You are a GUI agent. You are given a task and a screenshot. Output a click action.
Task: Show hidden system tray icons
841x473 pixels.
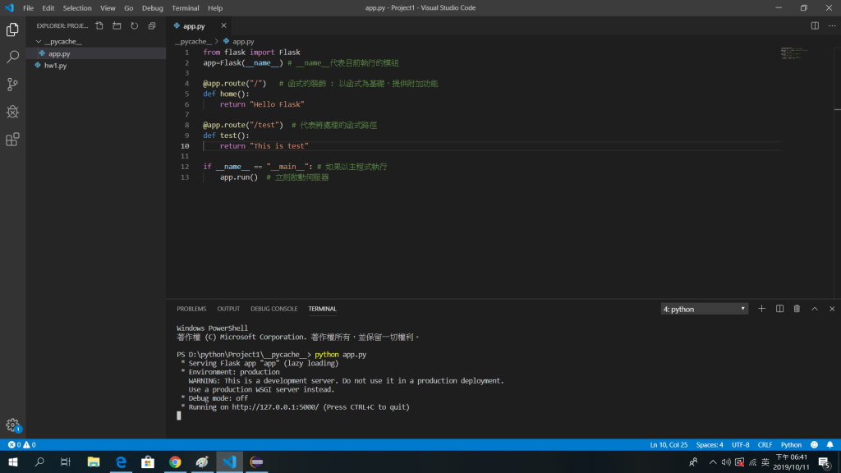[x=712, y=462]
